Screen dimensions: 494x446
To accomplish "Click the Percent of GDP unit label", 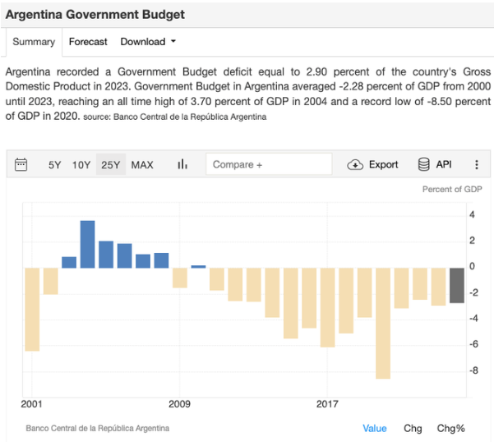I will [x=452, y=189].
